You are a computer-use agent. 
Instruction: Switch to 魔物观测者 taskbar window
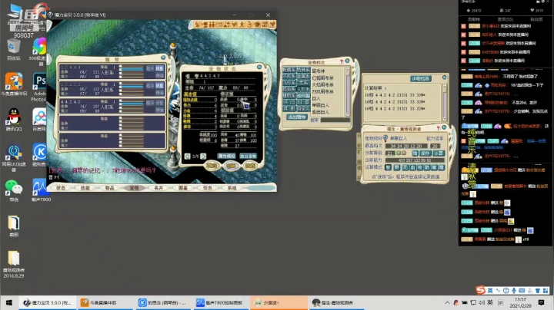336,302
